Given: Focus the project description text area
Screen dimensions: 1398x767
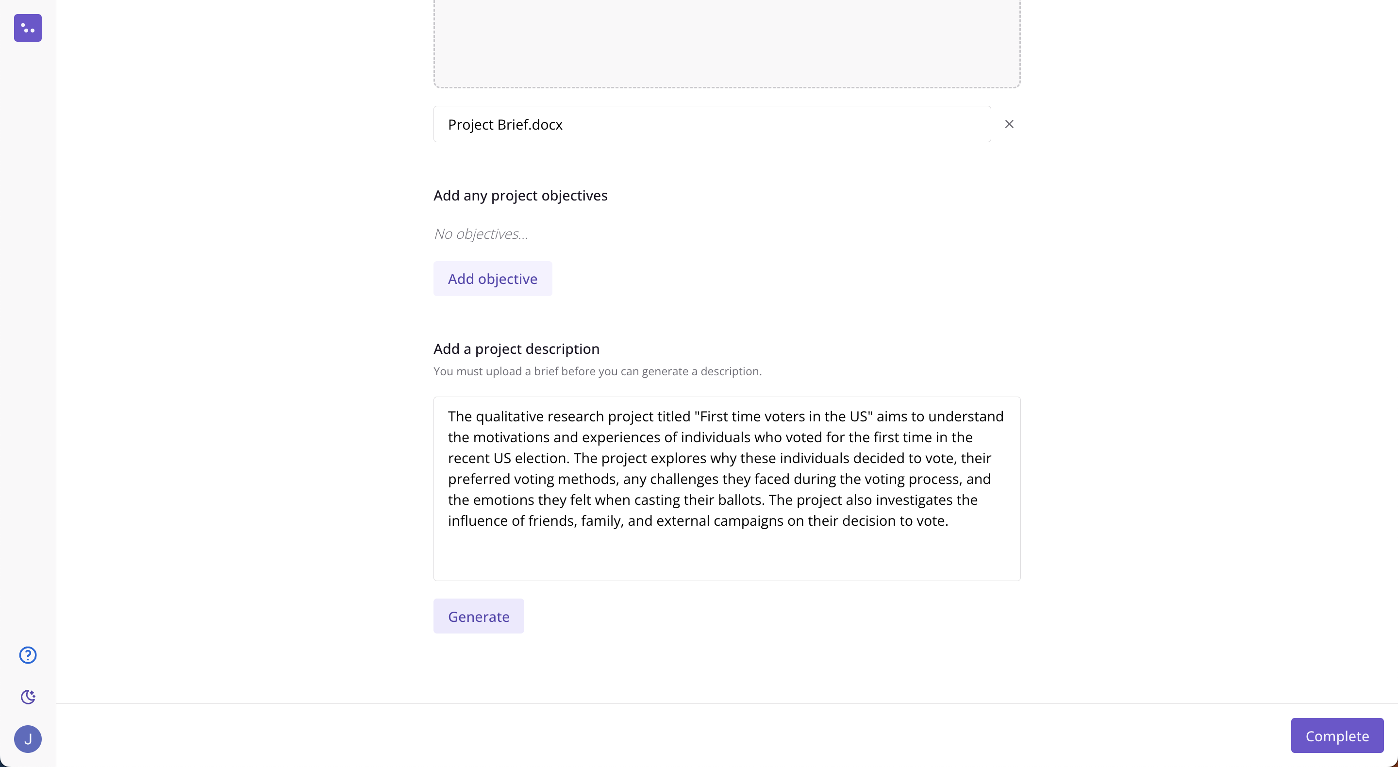Looking at the screenshot, I should coord(727,488).
